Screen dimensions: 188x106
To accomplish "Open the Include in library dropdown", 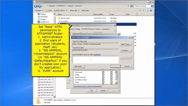I will (x=61, y=11).
